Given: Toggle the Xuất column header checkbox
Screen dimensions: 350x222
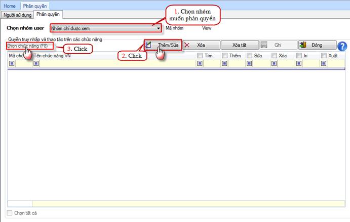Looking at the screenshot, I should click(x=324, y=55).
